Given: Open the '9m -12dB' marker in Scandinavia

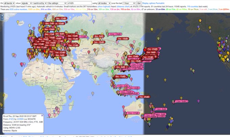Looking at the screenshot, I should tap(61, 18).
